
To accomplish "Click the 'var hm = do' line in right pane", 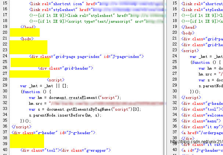I will (x=211, y=69).
